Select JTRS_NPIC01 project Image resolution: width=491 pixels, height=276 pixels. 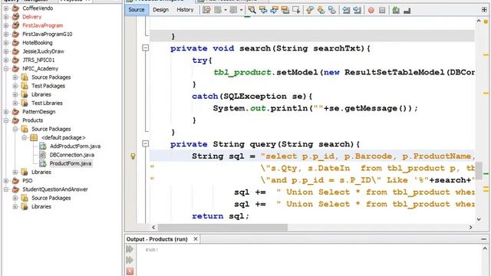(x=38, y=60)
